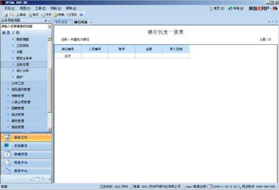
Task: Select the 报表中心 navigation bar
Action: pos(26,171)
